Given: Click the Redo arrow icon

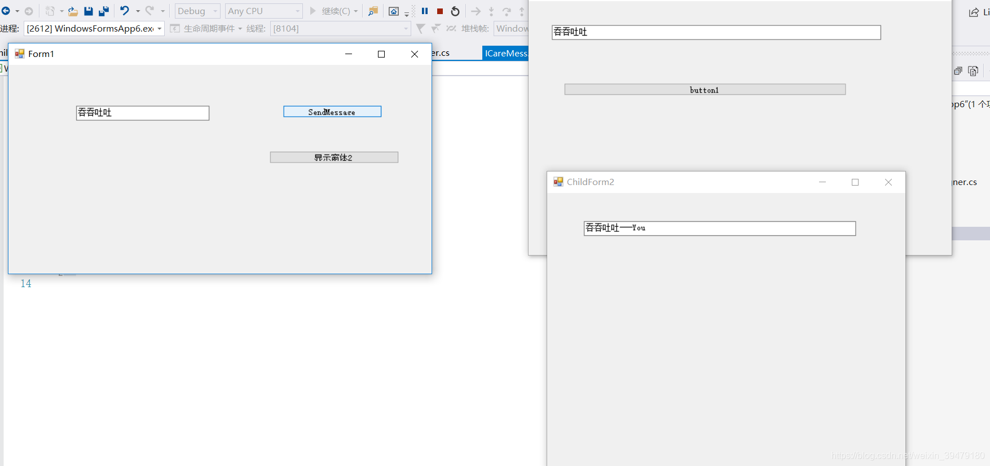Looking at the screenshot, I should pyautogui.click(x=149, y=11).
